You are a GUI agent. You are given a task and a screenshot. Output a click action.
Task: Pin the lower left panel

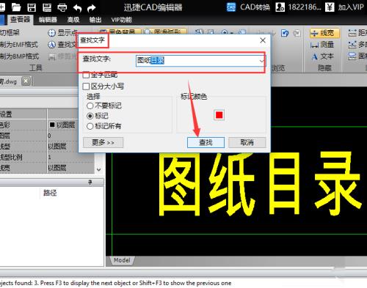point(90,182)
